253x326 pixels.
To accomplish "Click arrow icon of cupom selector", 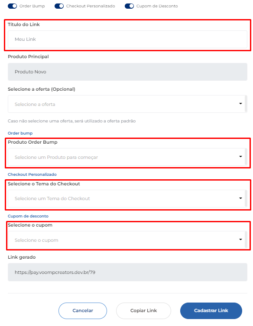I will (240, 239).
